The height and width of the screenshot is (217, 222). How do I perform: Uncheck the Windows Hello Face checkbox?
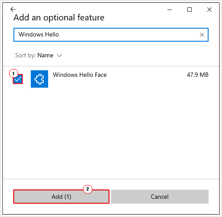(x=18, y=79)
